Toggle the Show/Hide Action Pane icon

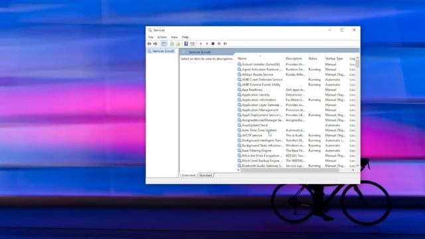point(193,44)
